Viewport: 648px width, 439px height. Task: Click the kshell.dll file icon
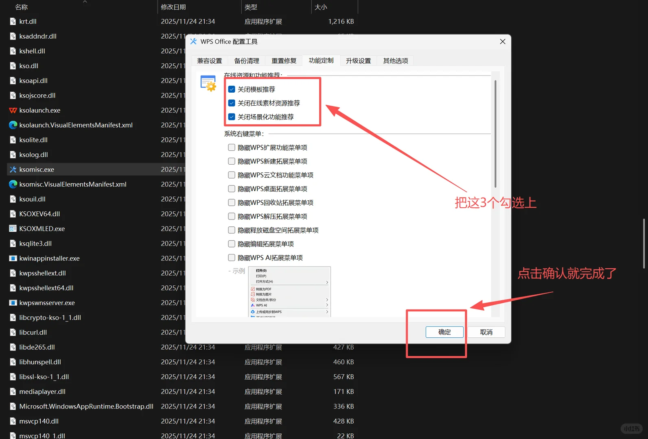[x=13, y=51]
